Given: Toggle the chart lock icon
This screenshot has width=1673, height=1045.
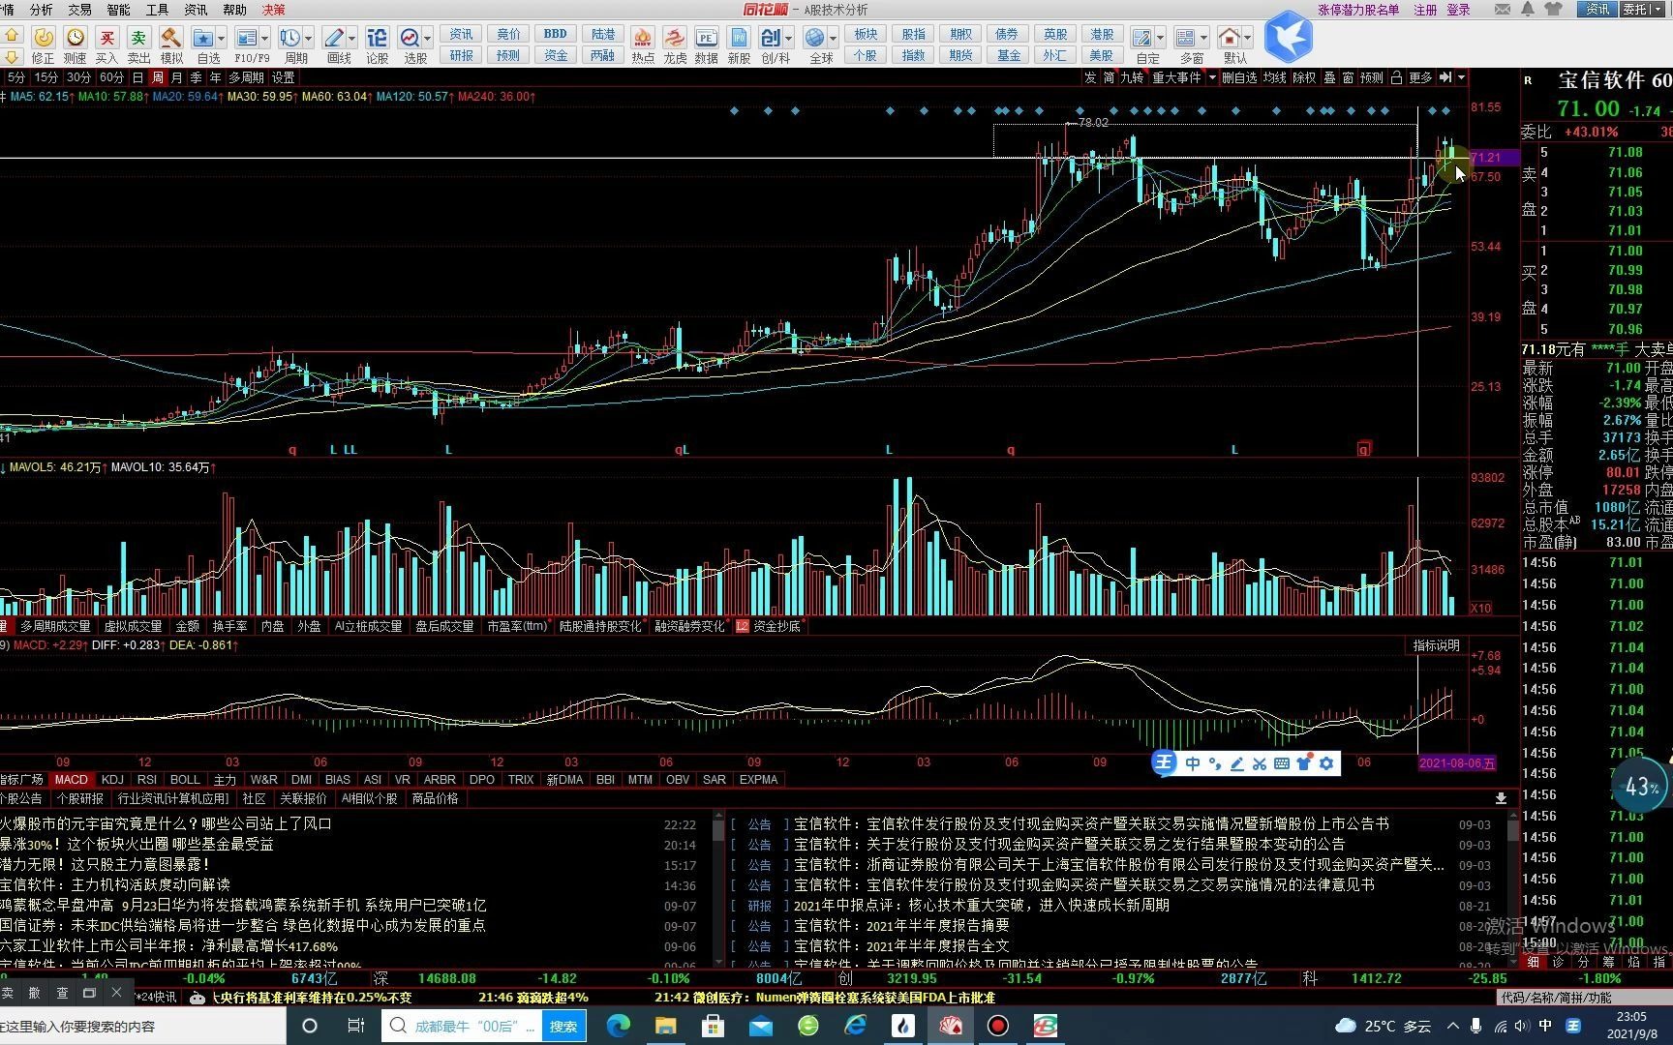Looking at the screenshot, I should pyautogui.click(x=1396, y=77).
